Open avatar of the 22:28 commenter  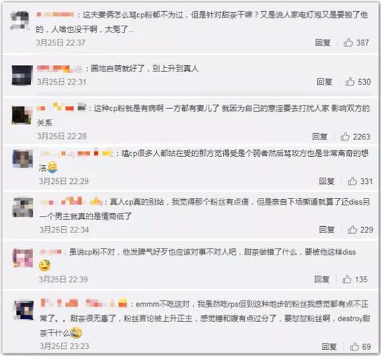coord(22,115)
